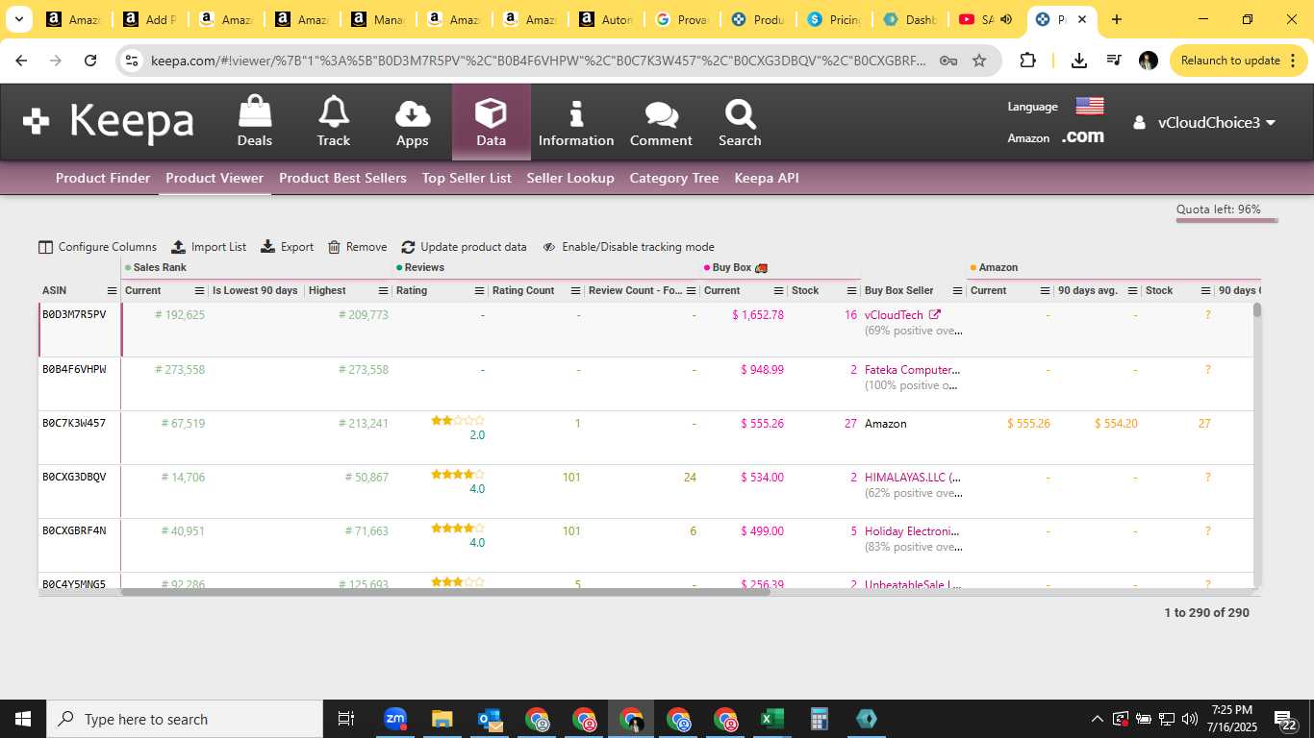Open browser downloads icon

coord(1079,61)
